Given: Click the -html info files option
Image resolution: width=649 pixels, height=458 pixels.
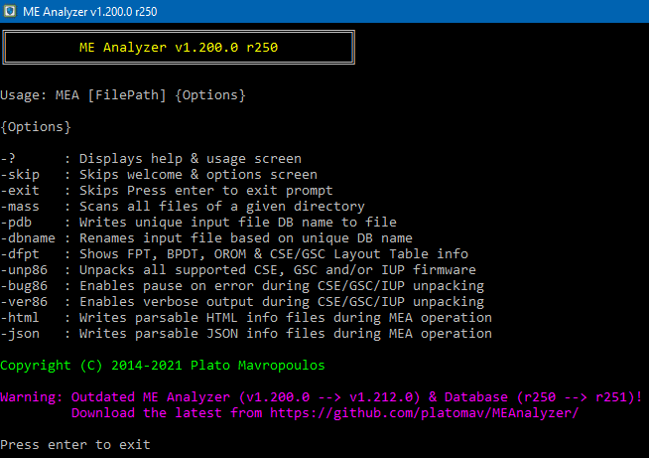Looking at the screenshot, I should [246, 318].
